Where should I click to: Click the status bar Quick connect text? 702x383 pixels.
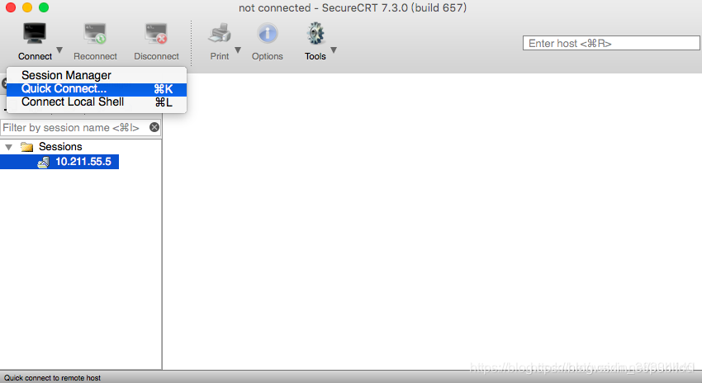(52, 378)
